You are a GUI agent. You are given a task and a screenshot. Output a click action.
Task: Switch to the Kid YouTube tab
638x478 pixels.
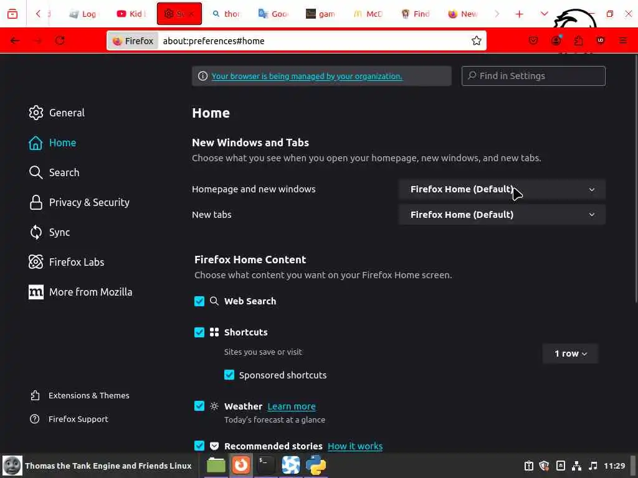coord(131,14)
